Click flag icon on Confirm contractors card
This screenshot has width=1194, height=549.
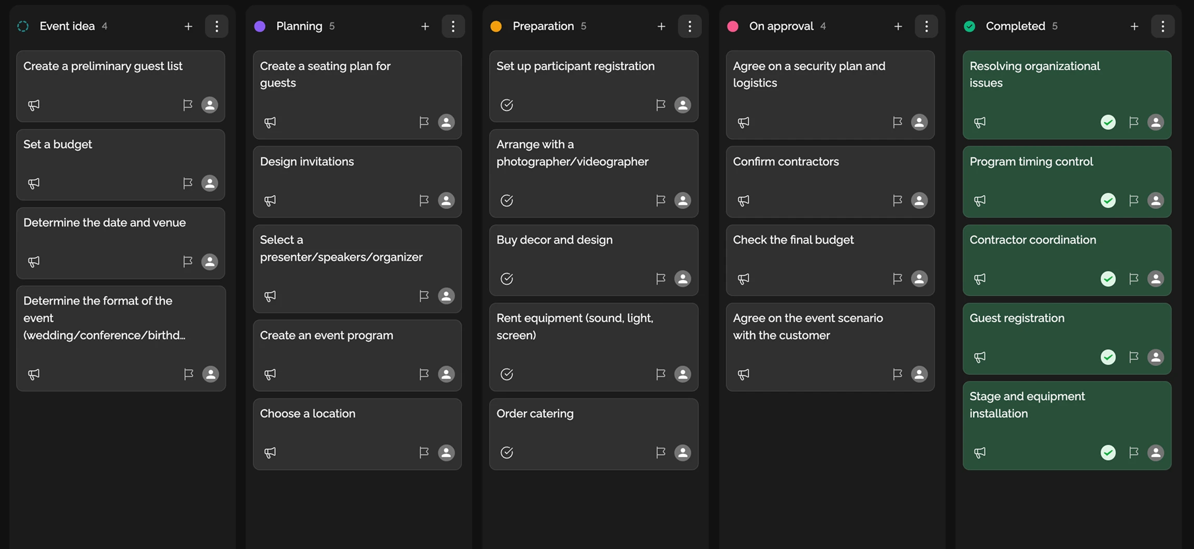point(897,200)
